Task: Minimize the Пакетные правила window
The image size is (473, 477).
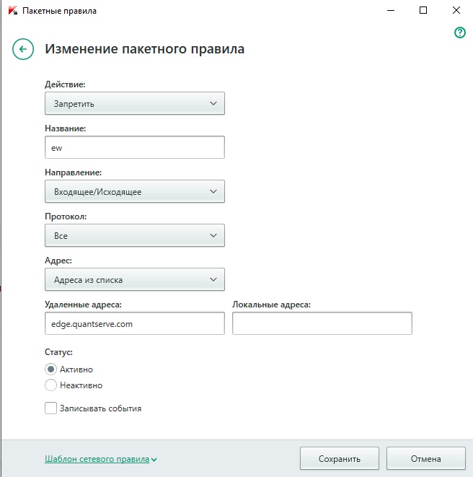Action: [390, 11]
